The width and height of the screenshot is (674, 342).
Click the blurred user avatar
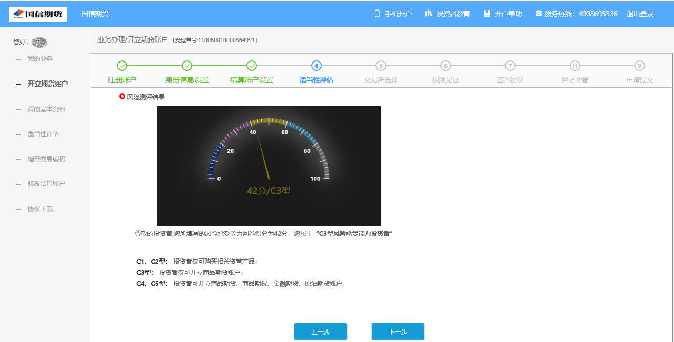[39, 43]
